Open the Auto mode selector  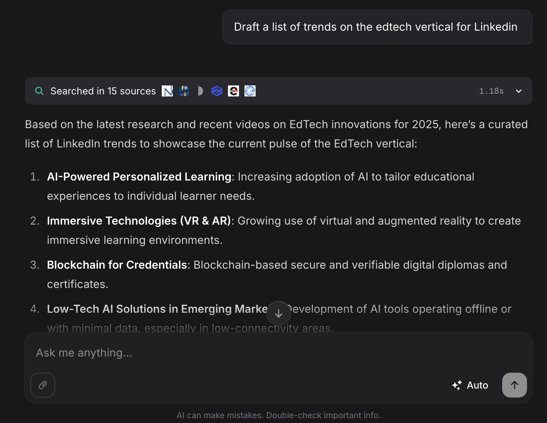click(x=477, y=385)
